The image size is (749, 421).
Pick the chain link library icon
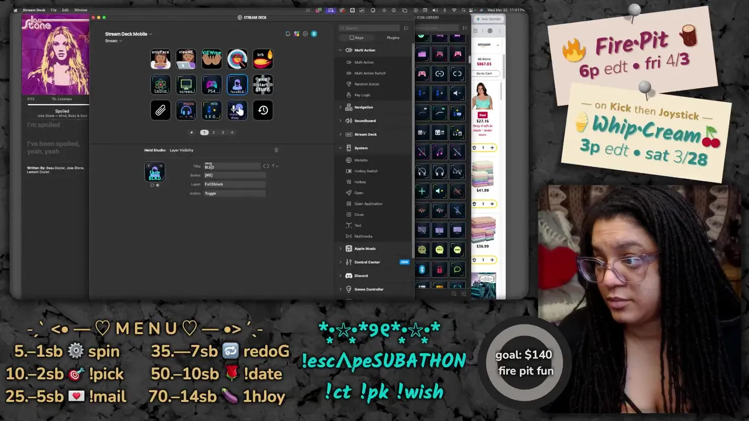click(439, 74)
